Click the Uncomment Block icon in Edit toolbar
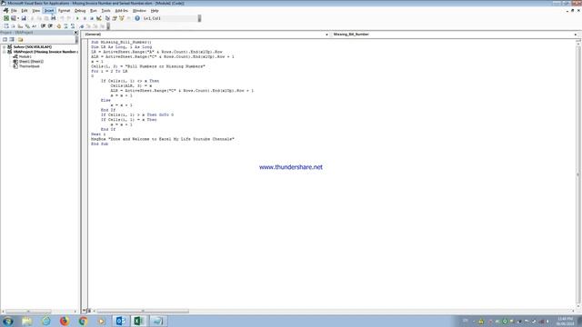 click(73, 26)
